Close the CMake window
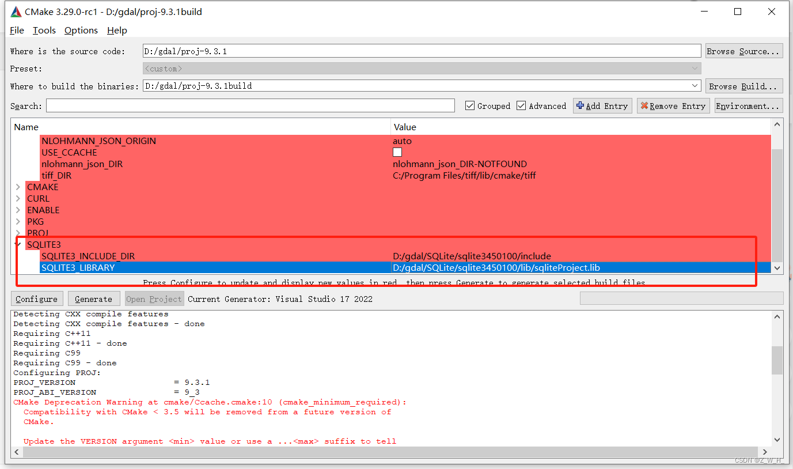This screenshot has height=469, width=793. point(772,12)
